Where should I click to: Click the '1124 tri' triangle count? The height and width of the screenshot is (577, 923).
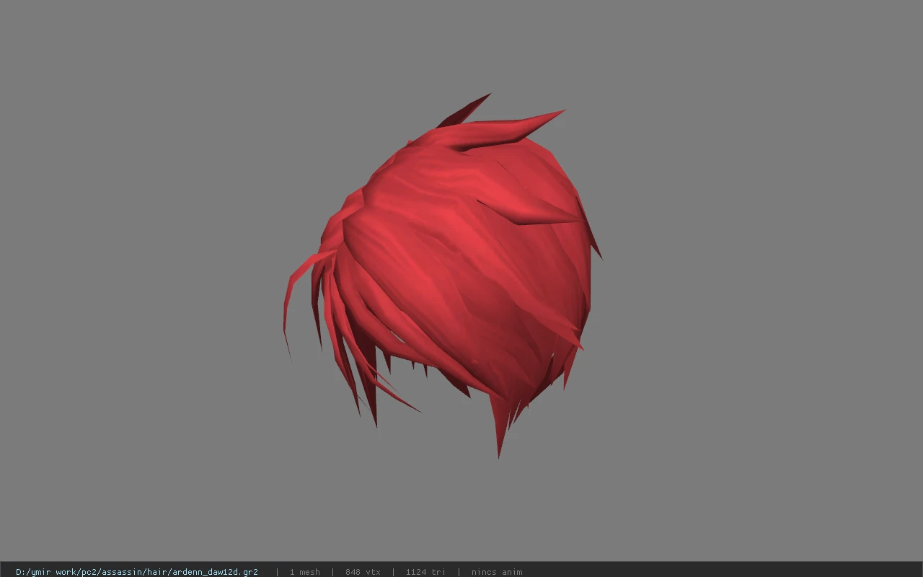tap(425, 572)
